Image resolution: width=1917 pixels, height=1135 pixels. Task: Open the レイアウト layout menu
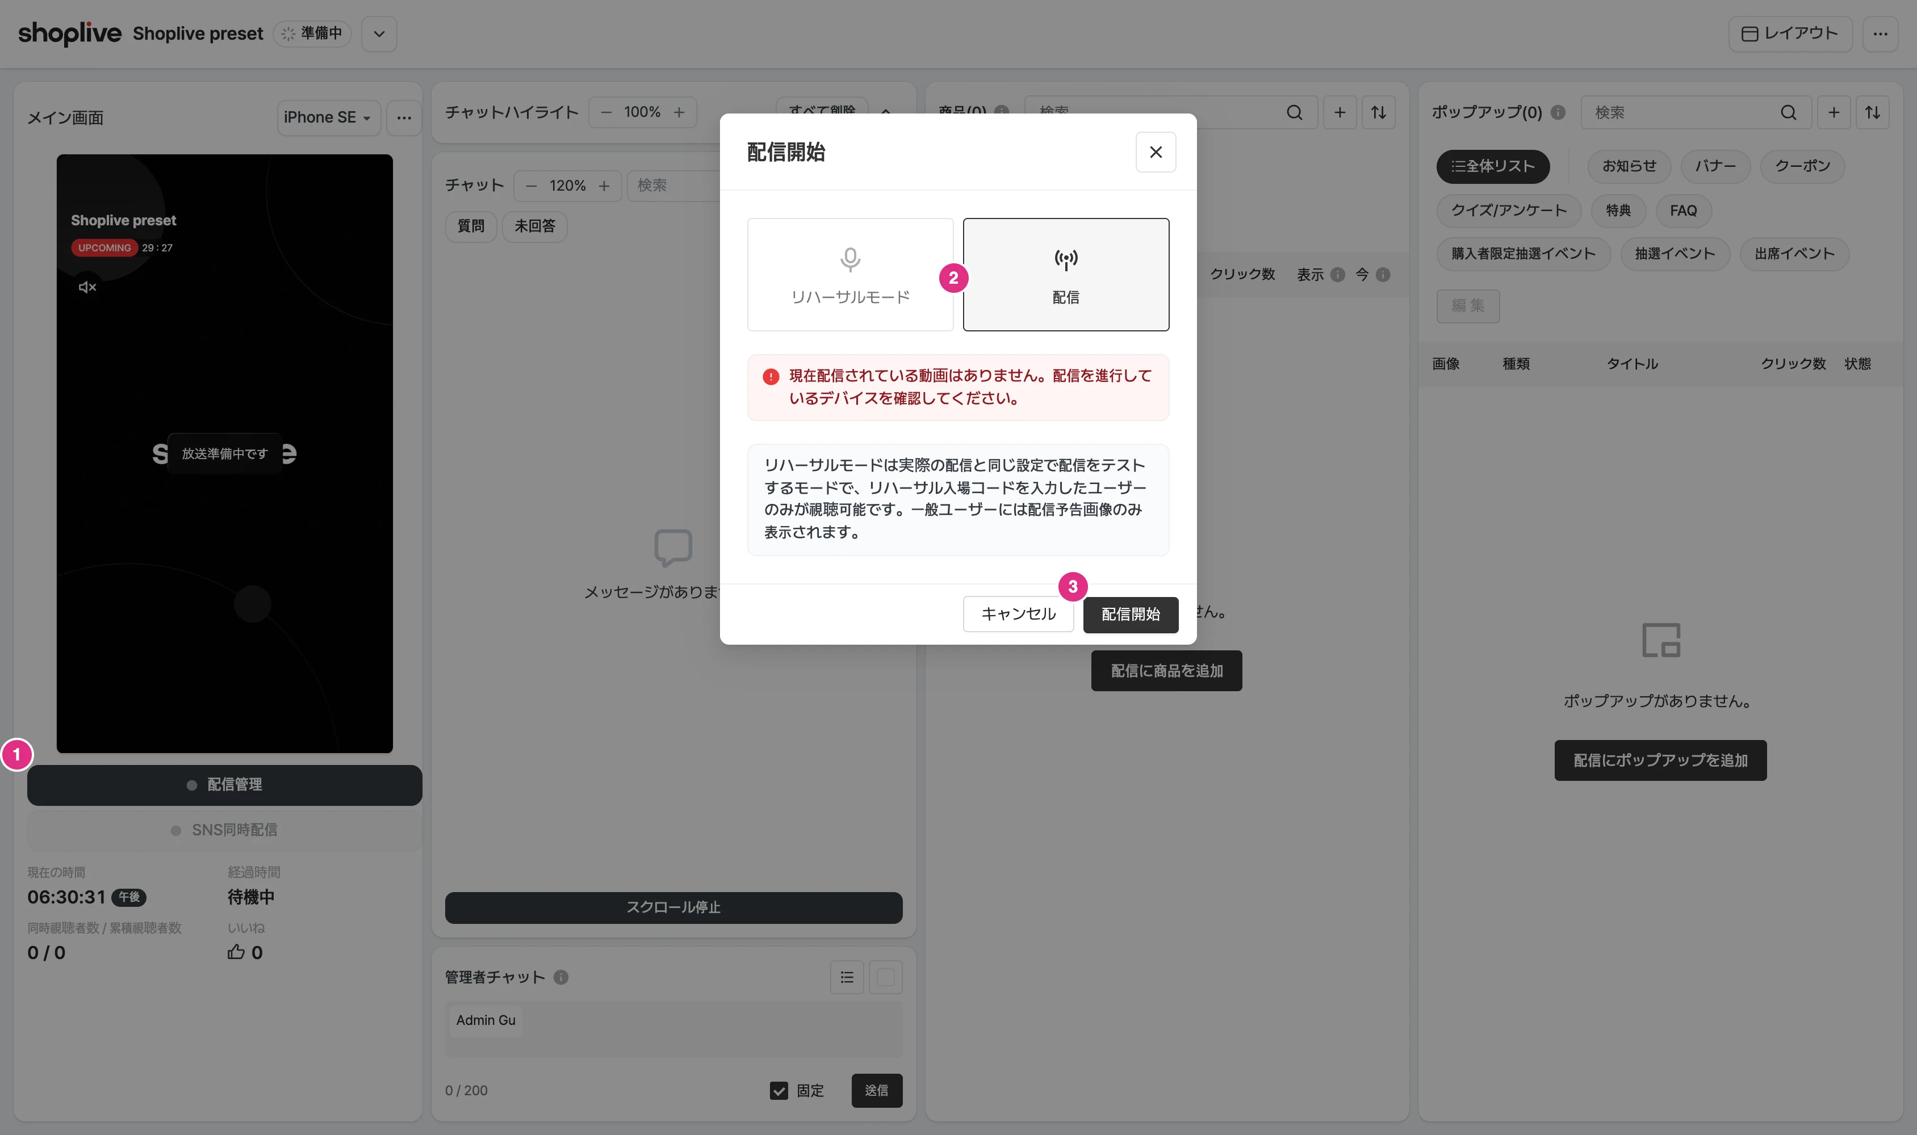pyautogui.click(x=1790, y=33)
